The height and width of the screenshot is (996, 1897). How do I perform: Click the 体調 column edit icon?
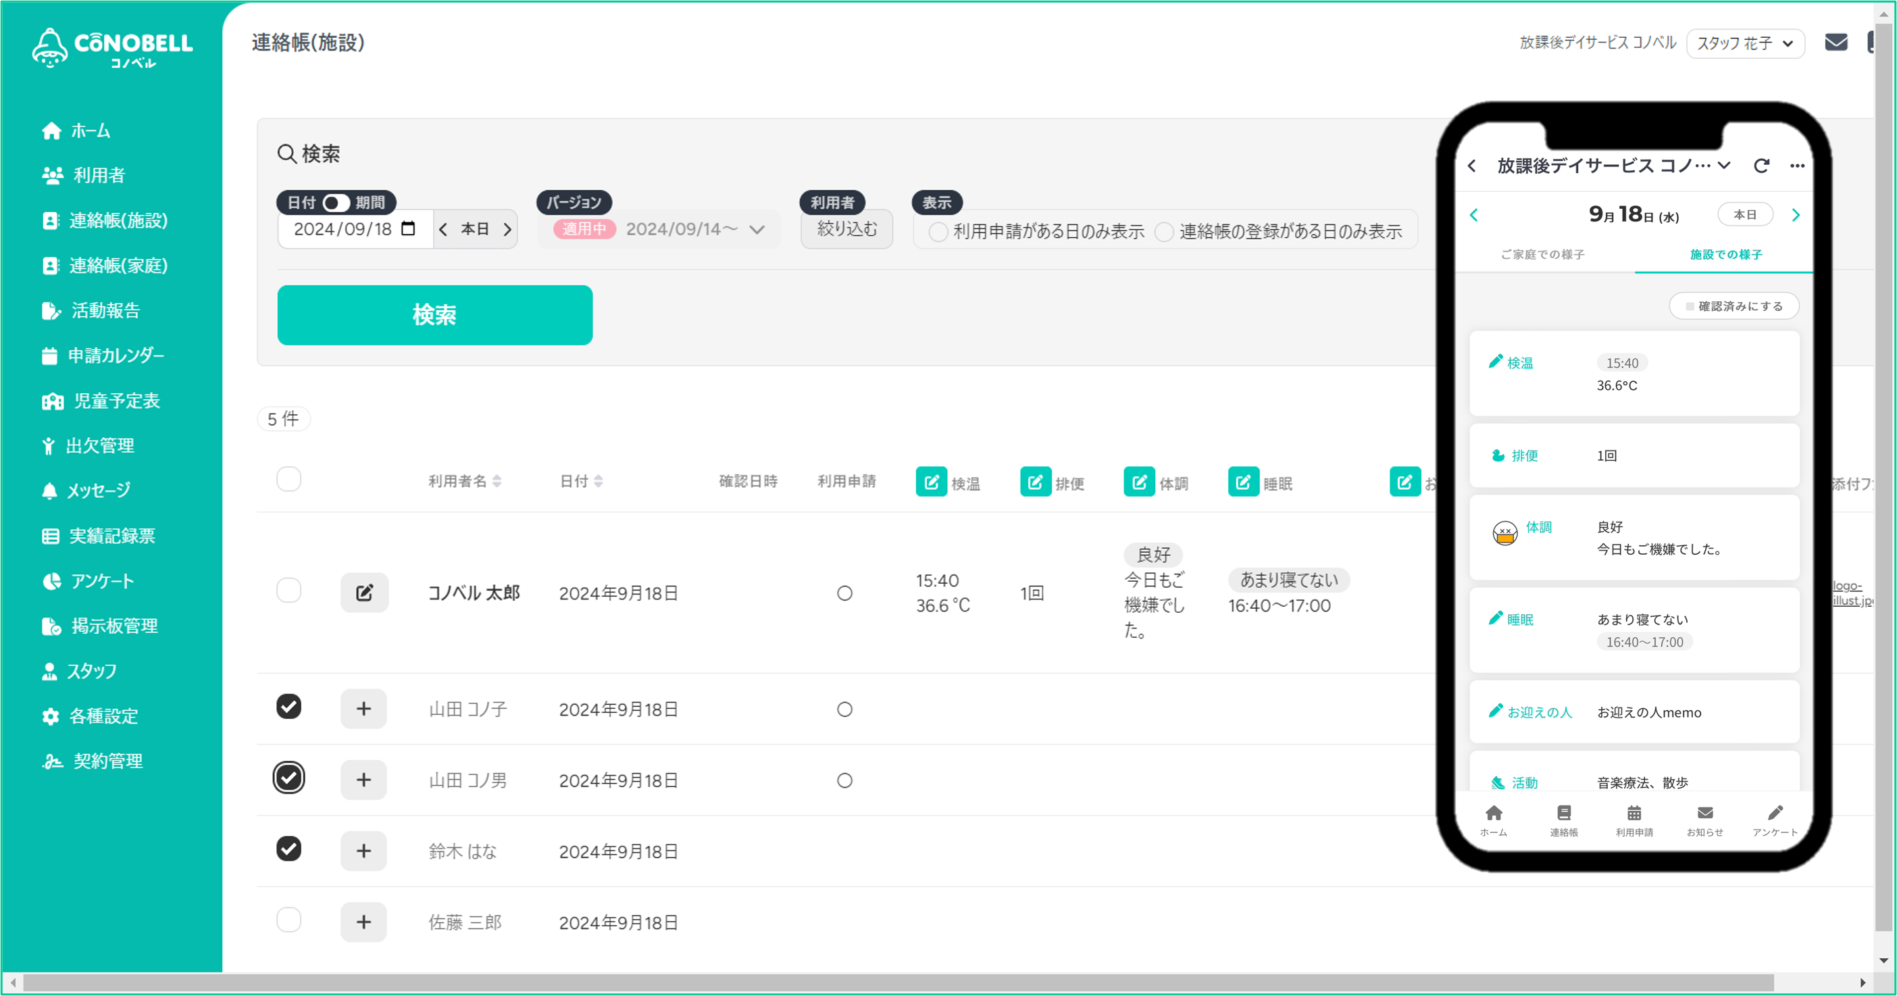(x=1139, y=482)
